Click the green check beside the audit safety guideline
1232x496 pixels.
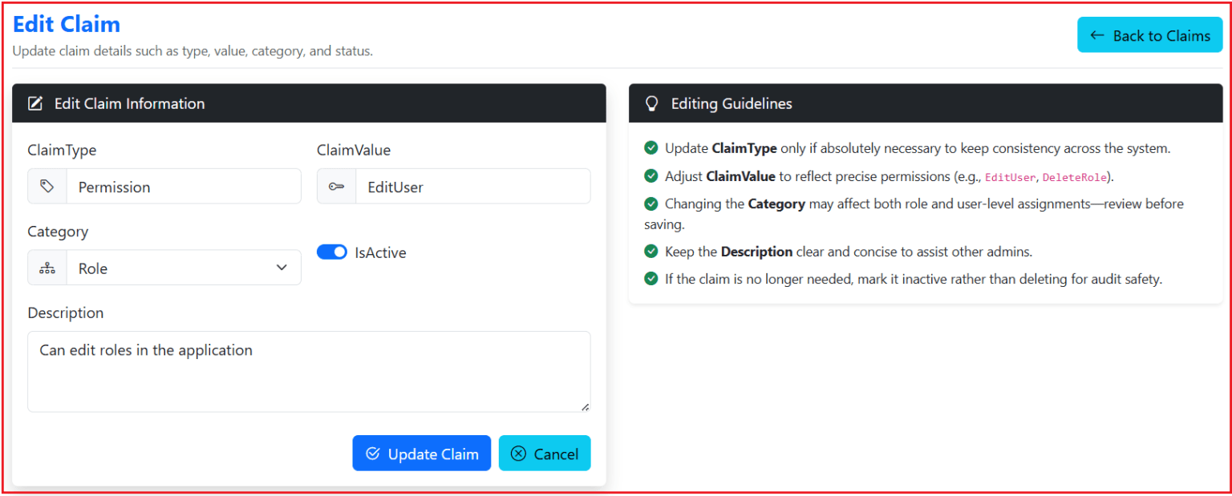(650, 278)
